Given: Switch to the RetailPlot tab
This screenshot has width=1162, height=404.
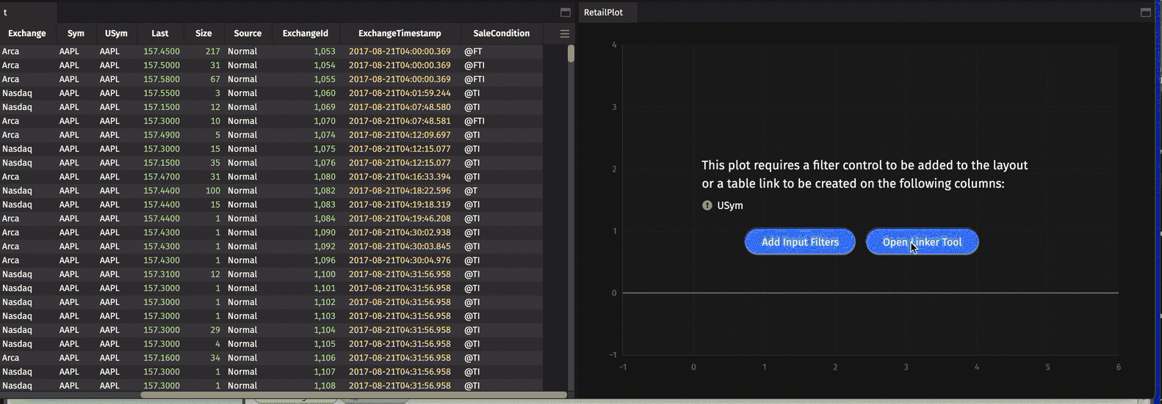Looking at the screenshot, I should tap(603, 12).
